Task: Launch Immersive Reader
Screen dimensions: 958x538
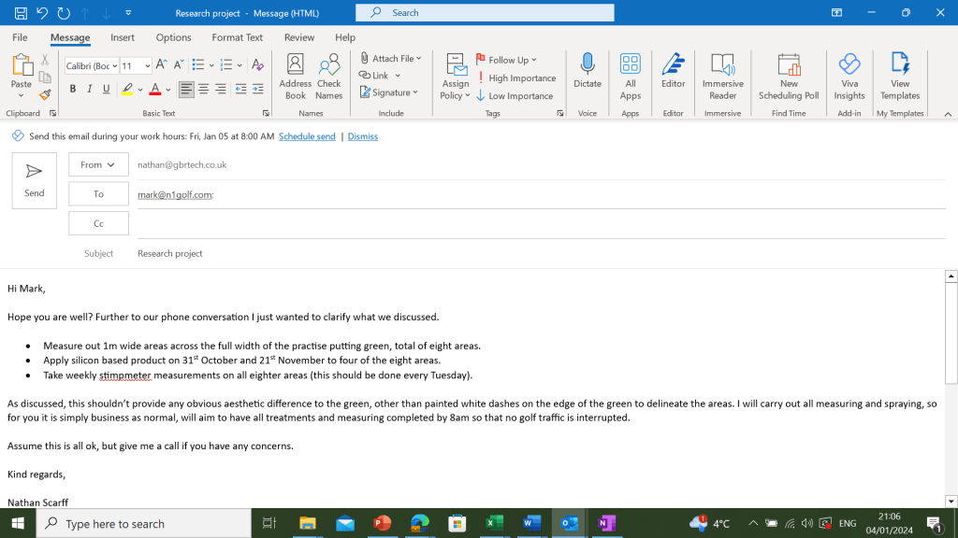Action: (x=722, y=76)
